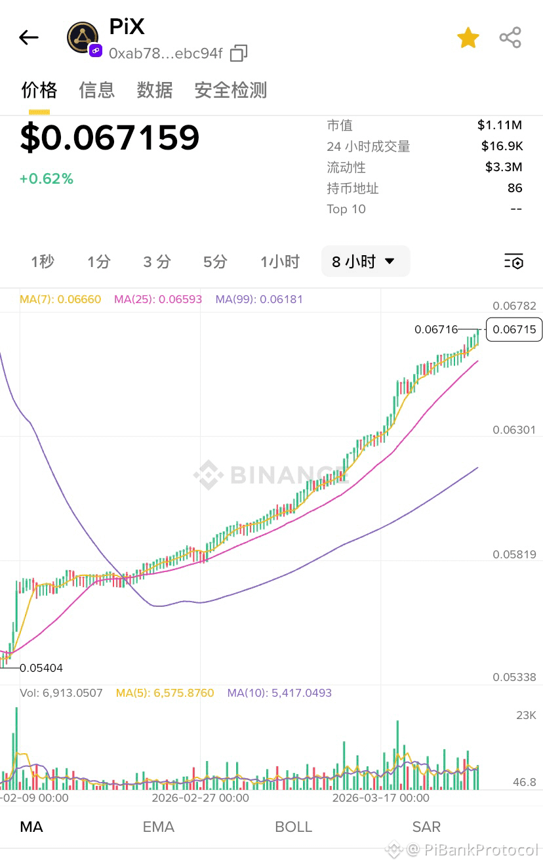Tap the 2026-03-17 00:00 date label
Image resolution: width=543 pixels, height=866 pixels.
381,798
